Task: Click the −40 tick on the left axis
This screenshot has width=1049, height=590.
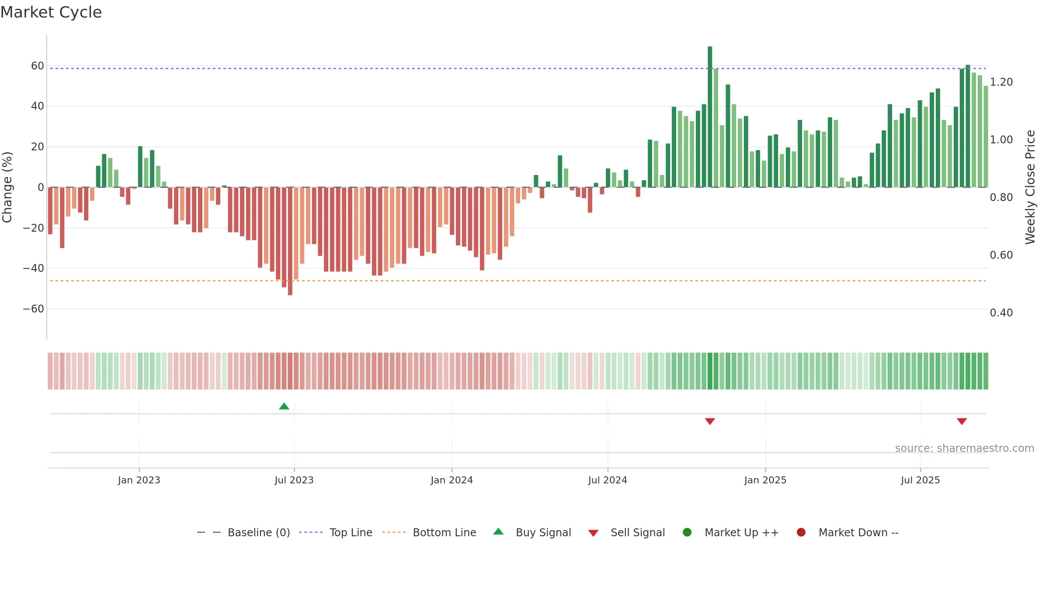Action: [x=34, y=268]
